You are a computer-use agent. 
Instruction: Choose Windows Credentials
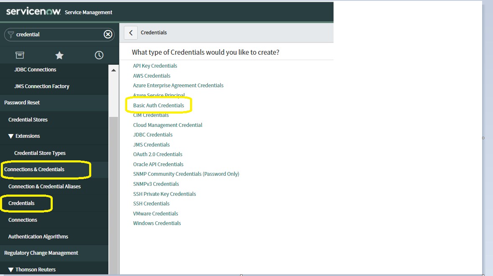[x=157, y=223]
